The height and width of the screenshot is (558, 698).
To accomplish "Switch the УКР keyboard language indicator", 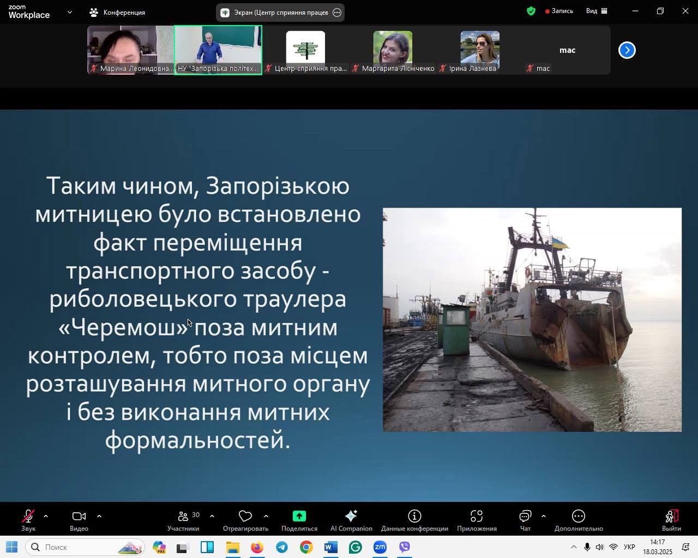I will point(629,547).
